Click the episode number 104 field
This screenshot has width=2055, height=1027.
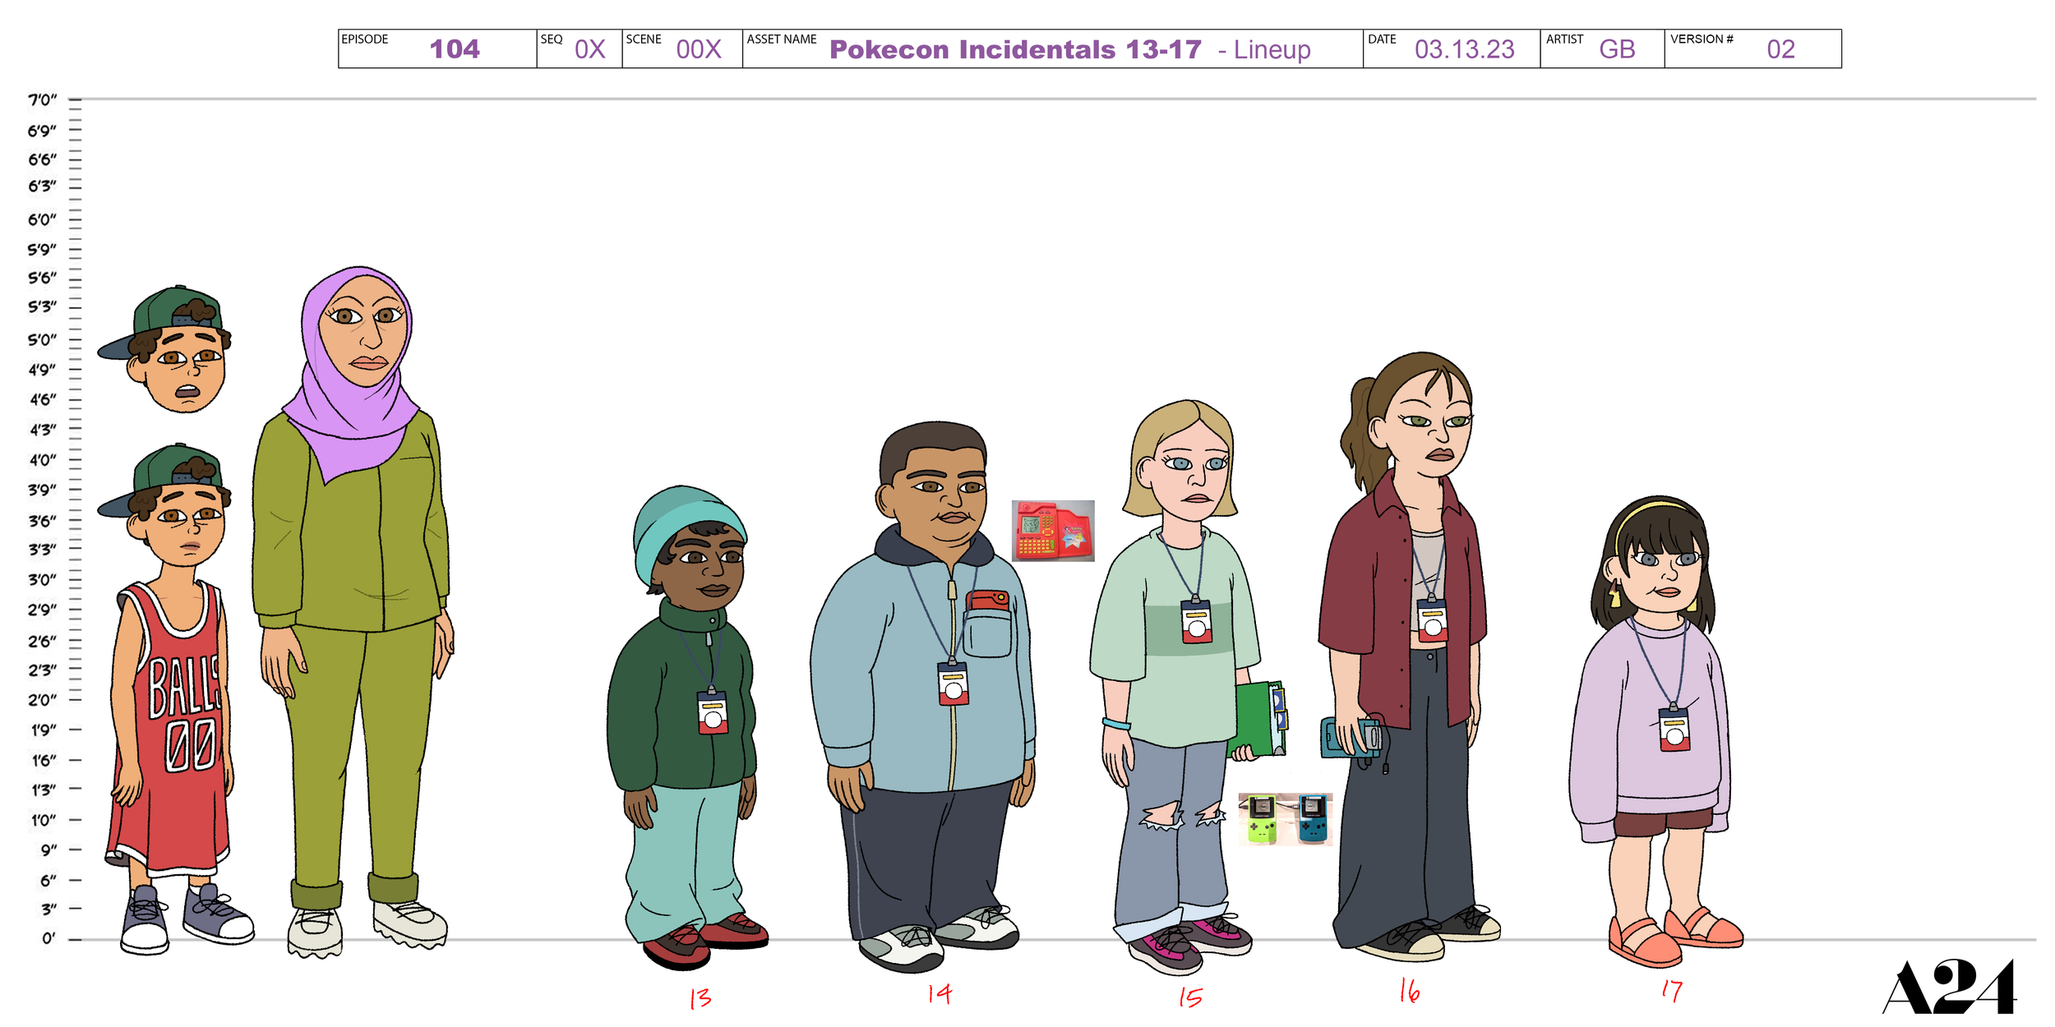(454, 49)
